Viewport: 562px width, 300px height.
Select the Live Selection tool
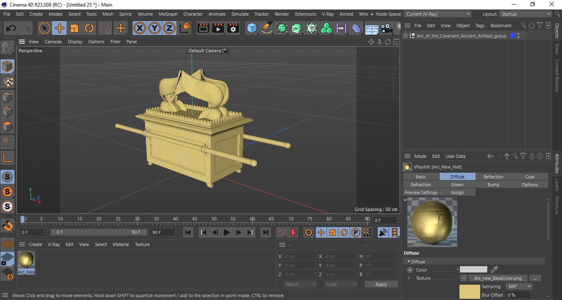click(x=44, y=28)
